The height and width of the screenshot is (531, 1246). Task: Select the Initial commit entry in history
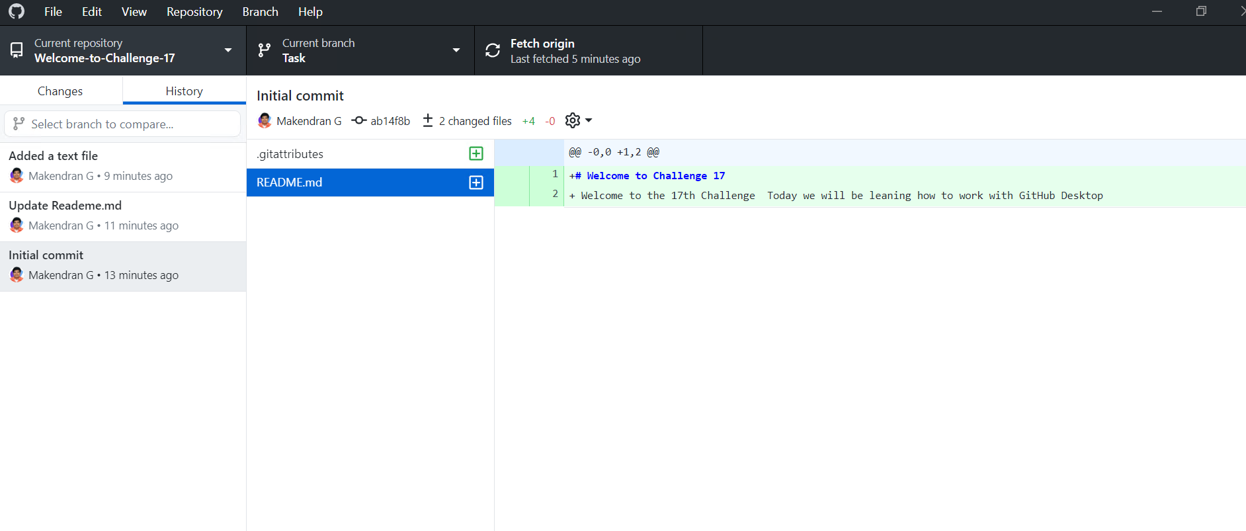coord(123,266)
